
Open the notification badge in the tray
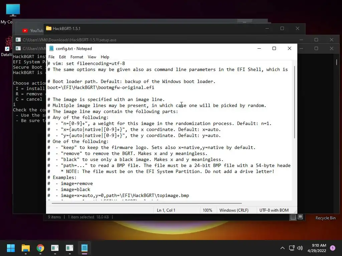tap(333, 248)
